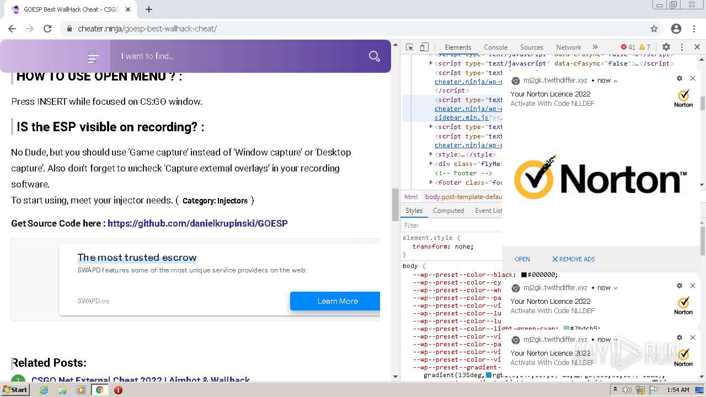This screenshot has width=706, height=397.
Task: Dismiss the top Norton notification
Action: click(x=693, y=79)
